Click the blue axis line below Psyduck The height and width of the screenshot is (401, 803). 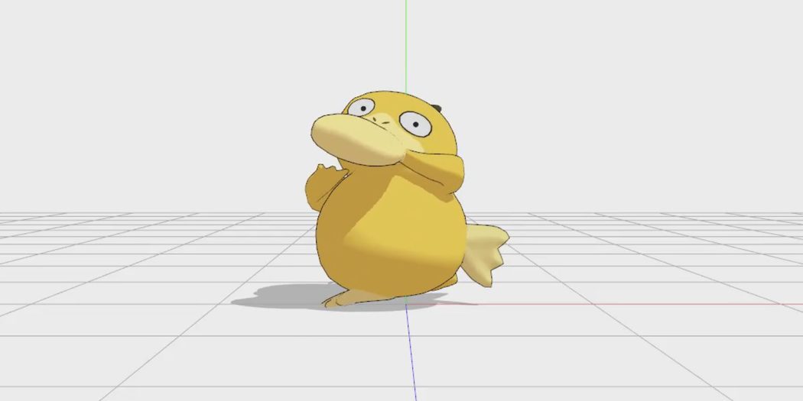[x=408, y=351]
